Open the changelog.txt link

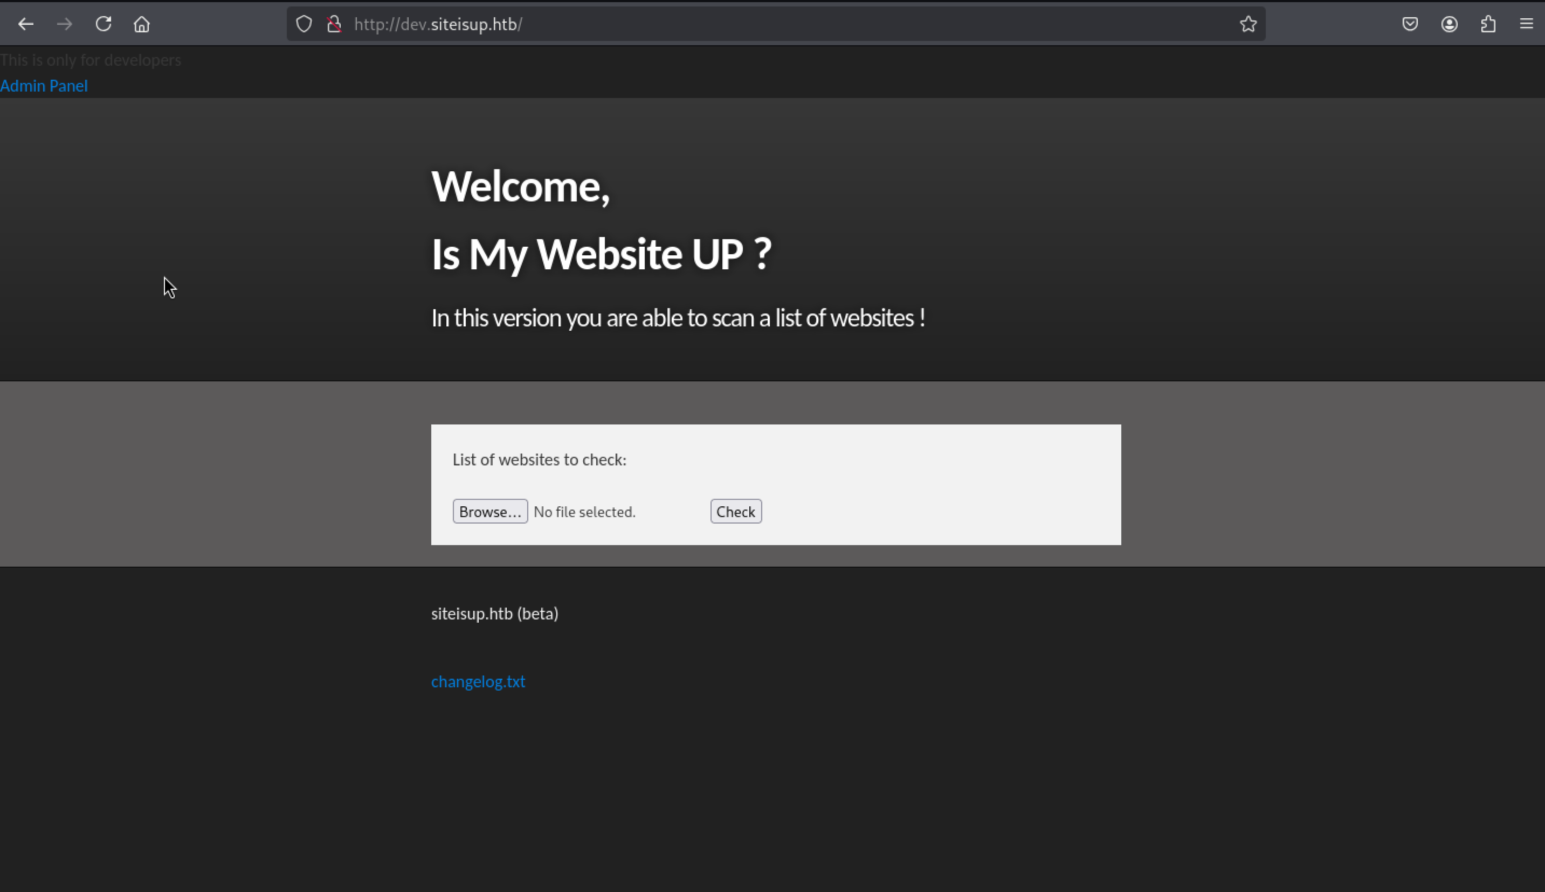478,681
